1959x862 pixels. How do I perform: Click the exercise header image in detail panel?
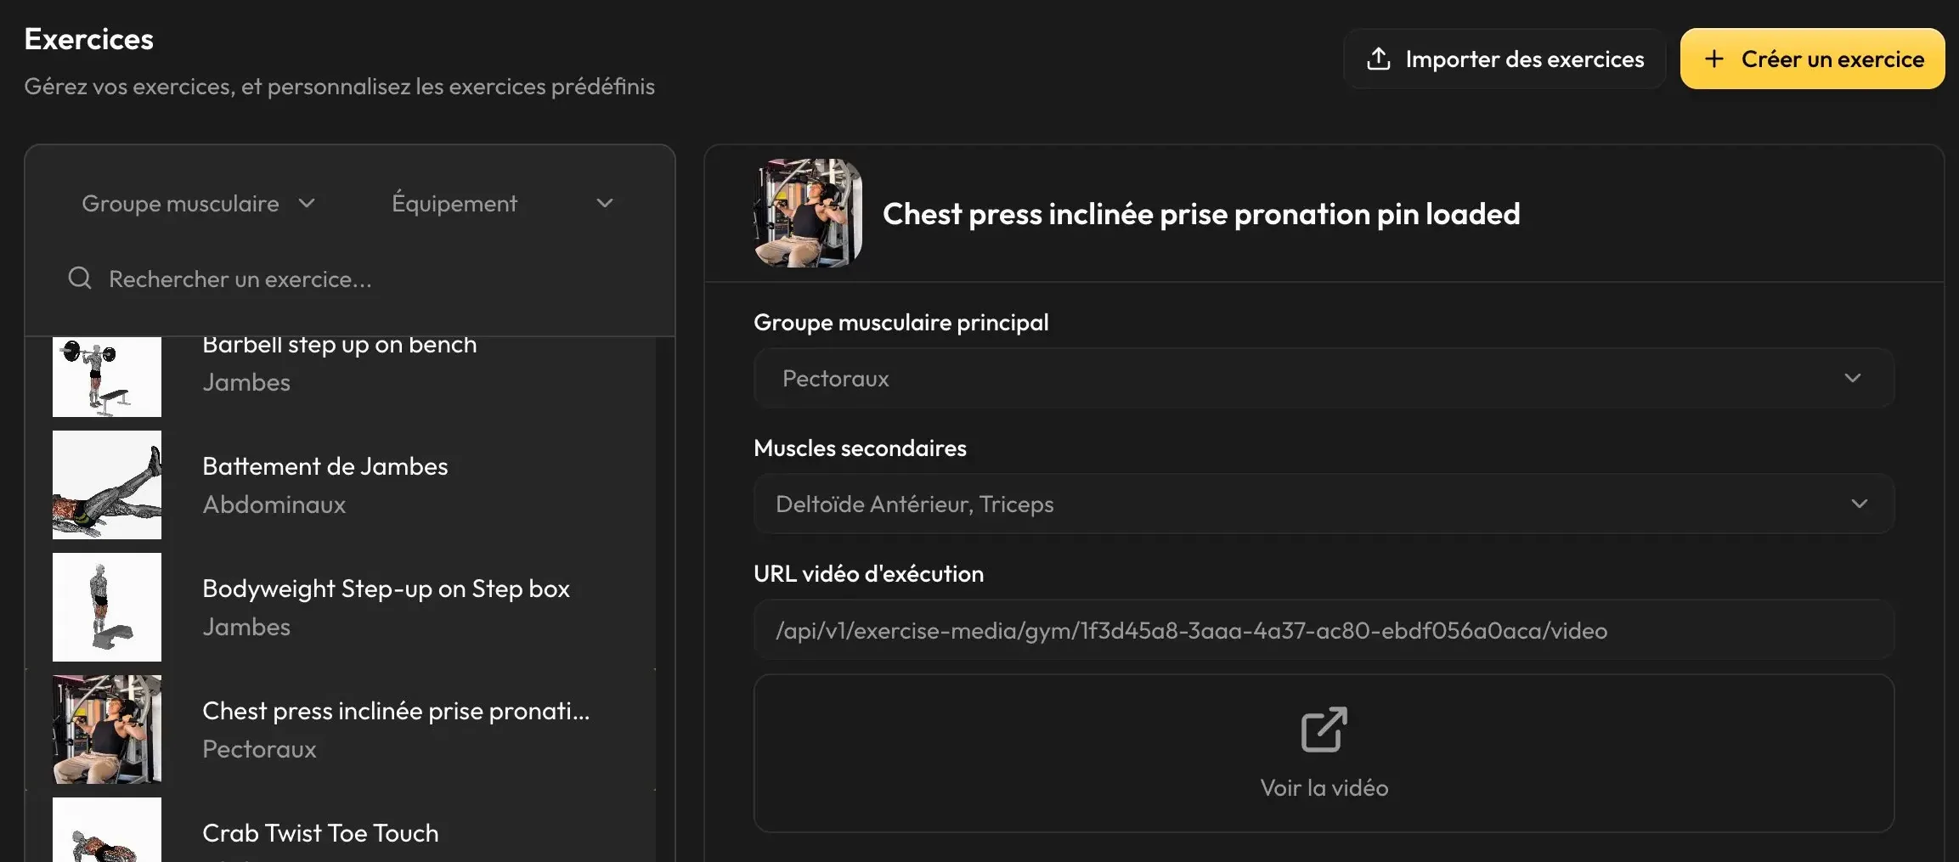coord(808,213)
